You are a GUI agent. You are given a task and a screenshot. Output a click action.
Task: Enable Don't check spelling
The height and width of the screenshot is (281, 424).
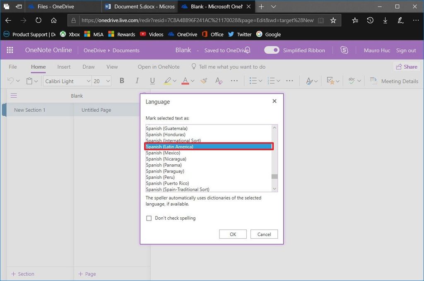pyautogui.click(x=149, y=218)
